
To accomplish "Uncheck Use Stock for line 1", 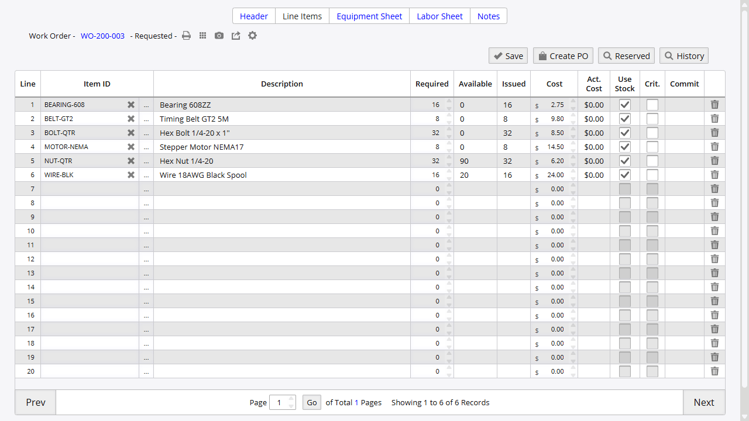I will coord(624,105).
